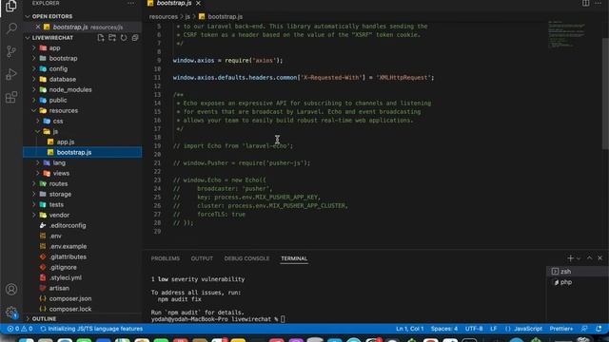Click the js breadcrumb segment
Viewport: 609px width, 342px height.
pyautogui.click(x=187, y=17)
